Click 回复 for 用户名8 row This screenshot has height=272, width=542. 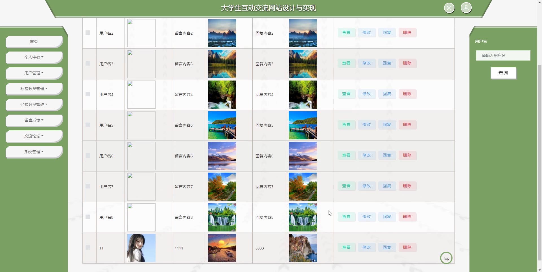pos(387,217)
